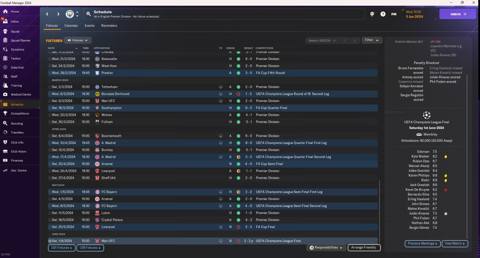Open U18 Fixtures
The width and height of the screenshot is (480, 258).
click(90, 248)
